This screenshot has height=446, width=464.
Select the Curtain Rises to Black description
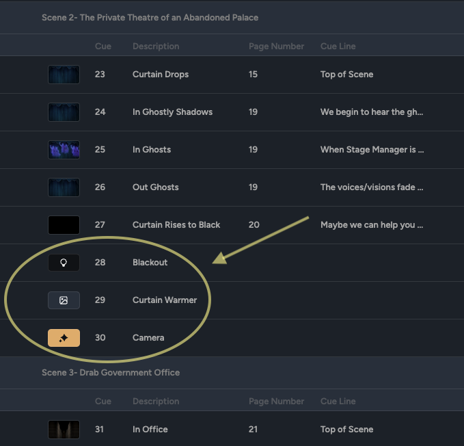[176, 225]
